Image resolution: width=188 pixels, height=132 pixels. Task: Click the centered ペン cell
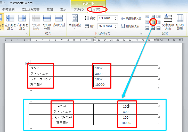click(x=61, y=106)
